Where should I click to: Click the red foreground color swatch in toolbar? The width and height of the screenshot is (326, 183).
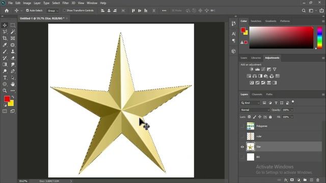(x=7, y=99)
